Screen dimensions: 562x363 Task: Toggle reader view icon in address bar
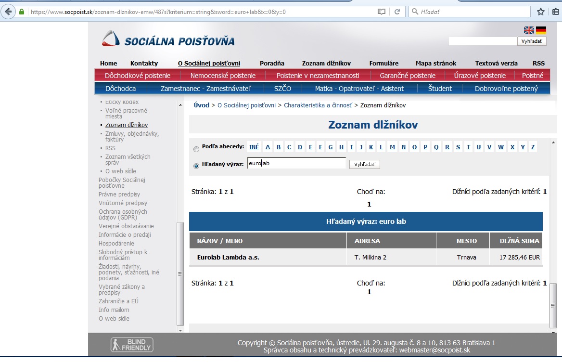click(382, 12)
